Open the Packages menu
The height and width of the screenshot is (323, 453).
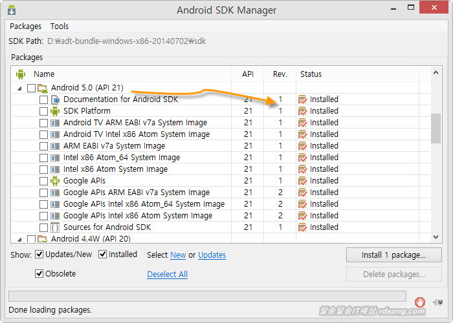point(25,26)
